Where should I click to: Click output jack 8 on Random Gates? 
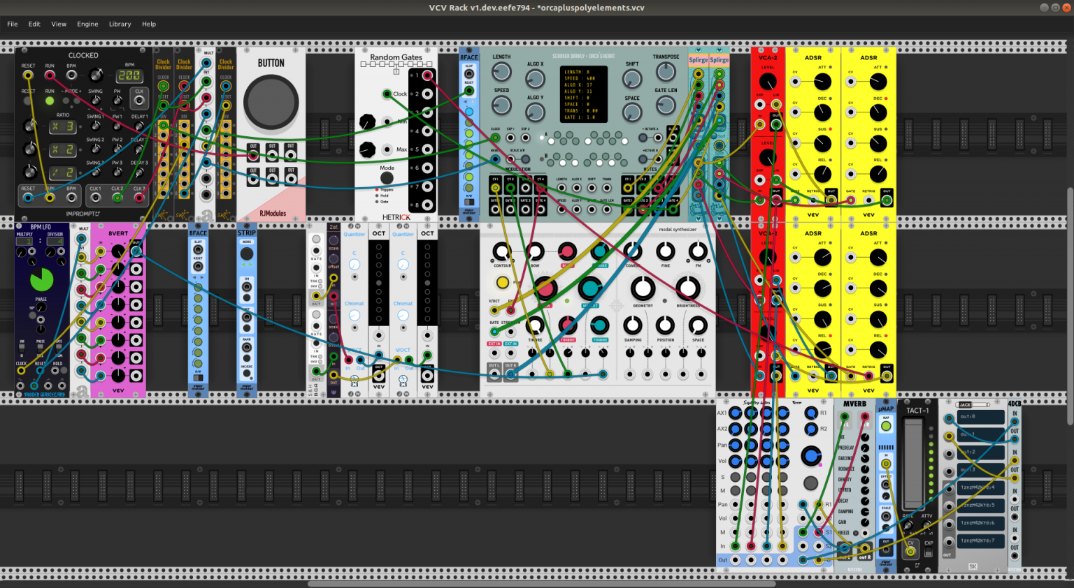coord(427,205)
